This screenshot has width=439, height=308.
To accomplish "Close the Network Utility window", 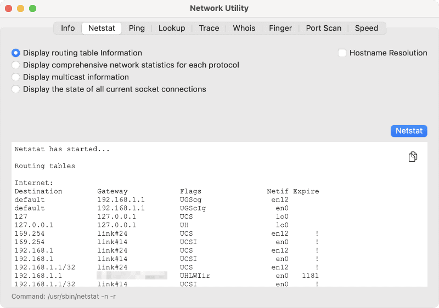I will (x=9, y=9).
